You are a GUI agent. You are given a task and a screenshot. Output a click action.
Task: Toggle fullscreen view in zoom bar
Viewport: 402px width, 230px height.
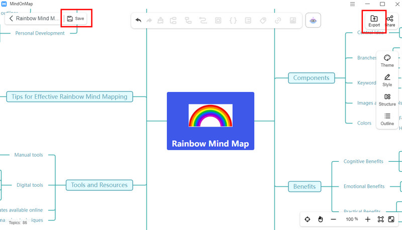click(391, 219)
